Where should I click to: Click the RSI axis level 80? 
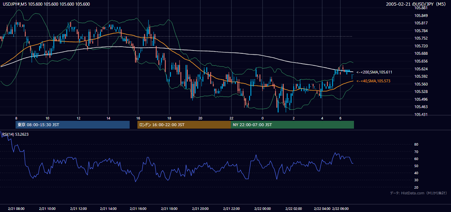pos(416,145)
